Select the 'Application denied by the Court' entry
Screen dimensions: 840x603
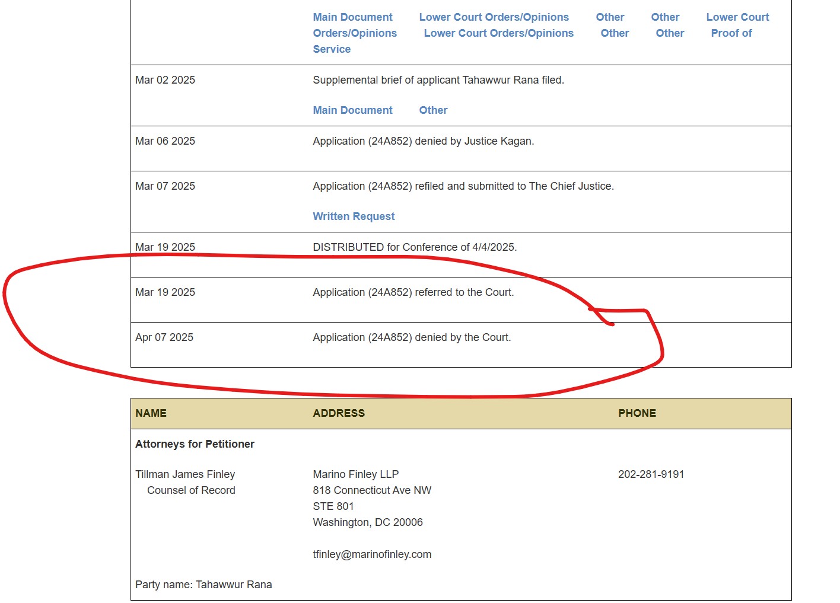tap(412, 337)
